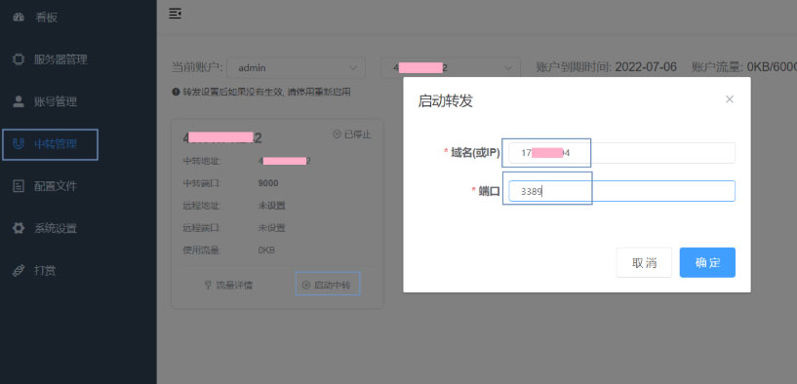Click the magnet icon beside 中转管理

point(19,144)
